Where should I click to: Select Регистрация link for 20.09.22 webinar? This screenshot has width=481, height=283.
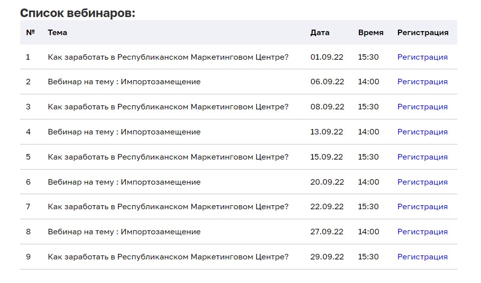coord(422,182)
